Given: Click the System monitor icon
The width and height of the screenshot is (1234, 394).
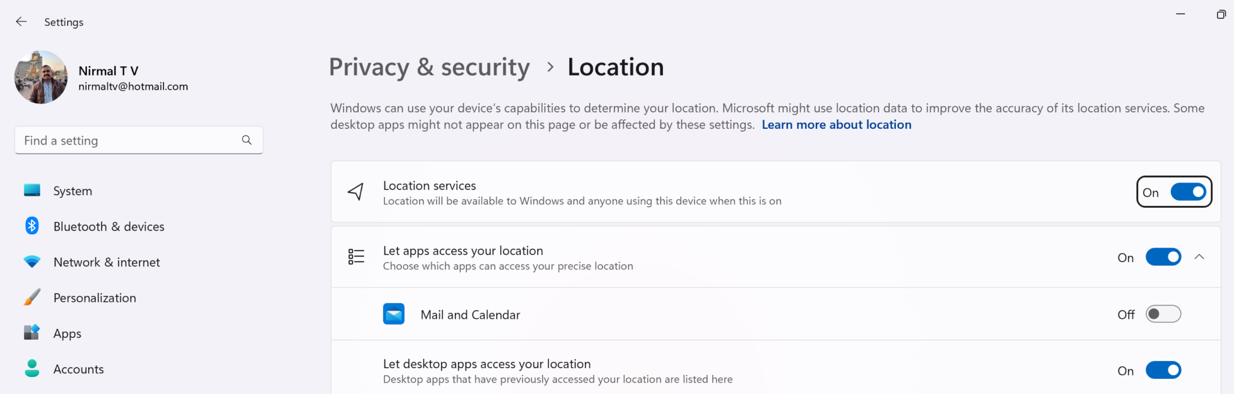Looking at the screenshot, I should pyautogui.click(x=32, y=190).
